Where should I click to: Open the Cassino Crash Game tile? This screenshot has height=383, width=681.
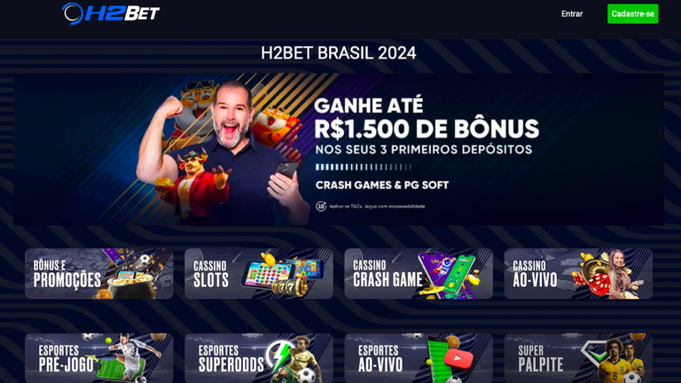click(419, 274)
